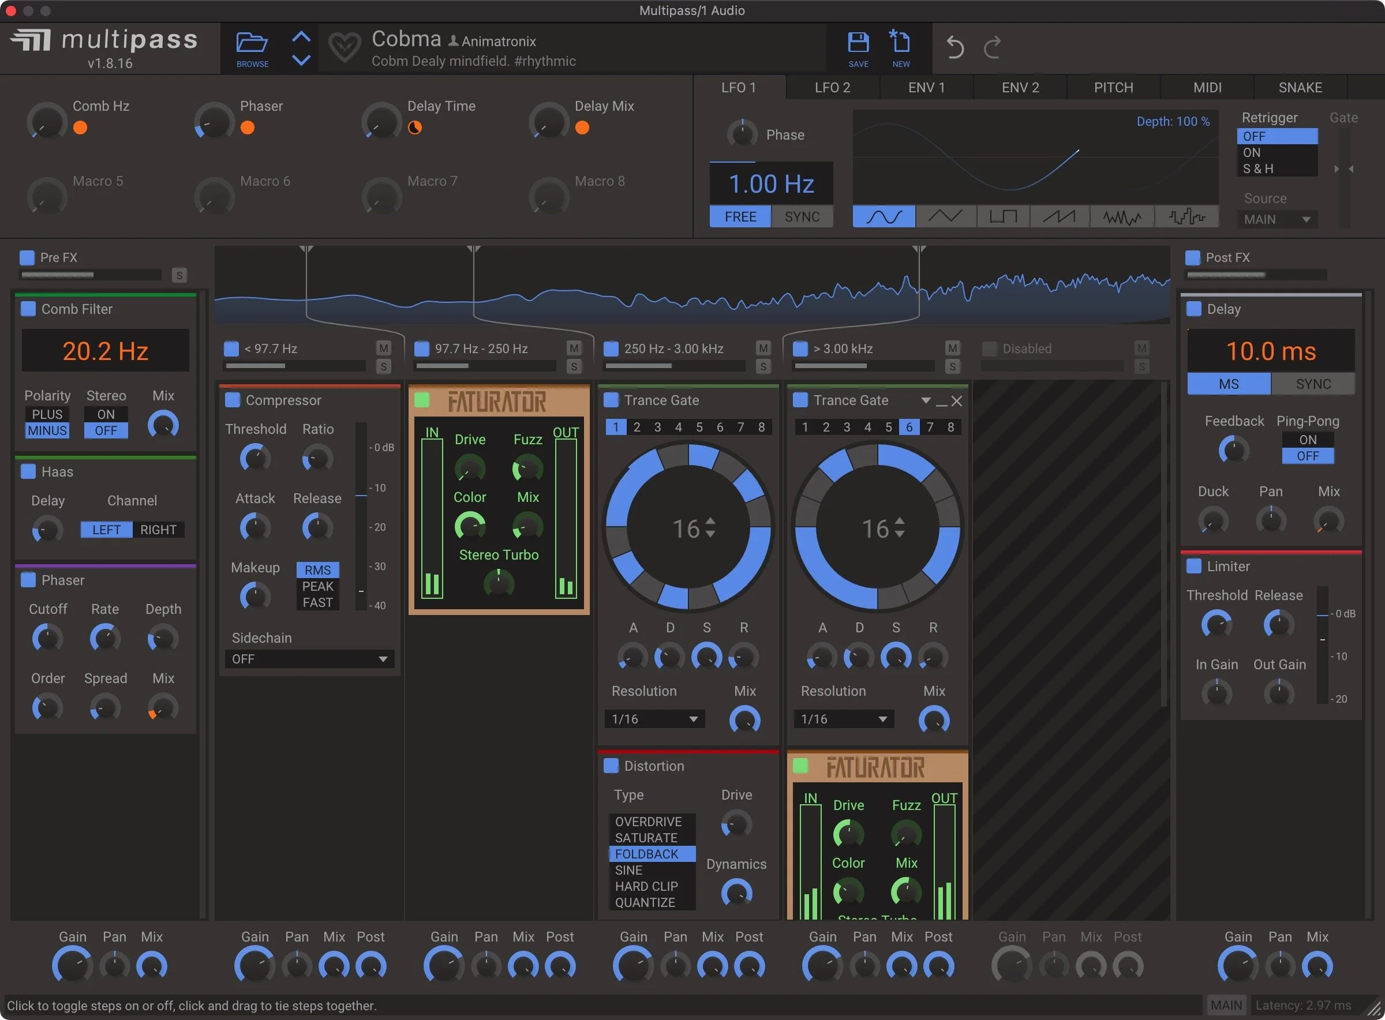
Task: Switch to the PITCH tab
Action: (x=1113, y=88)
